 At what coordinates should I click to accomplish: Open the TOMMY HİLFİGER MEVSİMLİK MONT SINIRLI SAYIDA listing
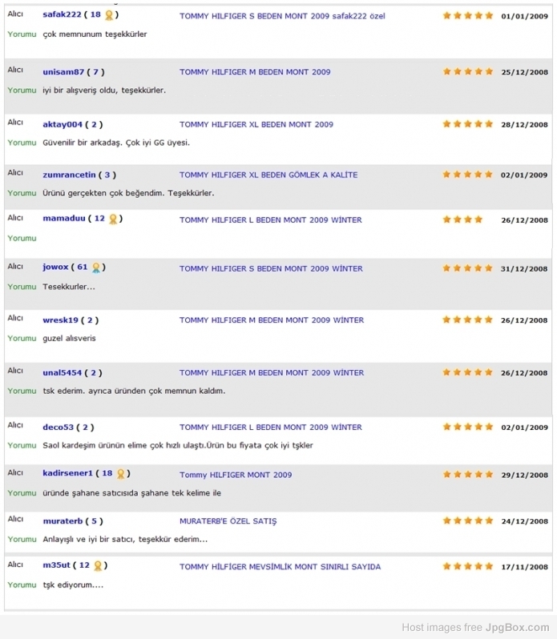click(280, 567)
